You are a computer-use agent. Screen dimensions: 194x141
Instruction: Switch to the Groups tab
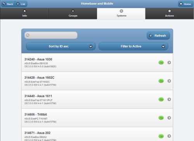73,14
